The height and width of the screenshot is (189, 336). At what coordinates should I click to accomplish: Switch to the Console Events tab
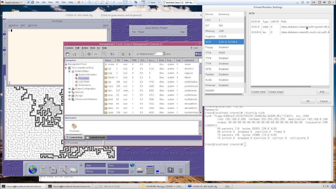tap(96, 138)
